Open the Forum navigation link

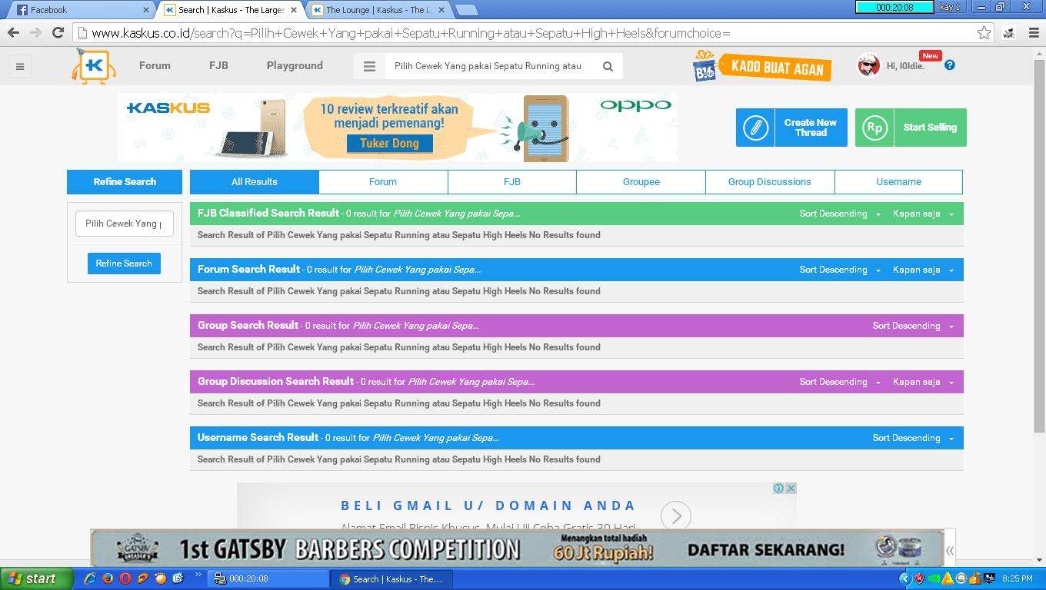point(155,65)
